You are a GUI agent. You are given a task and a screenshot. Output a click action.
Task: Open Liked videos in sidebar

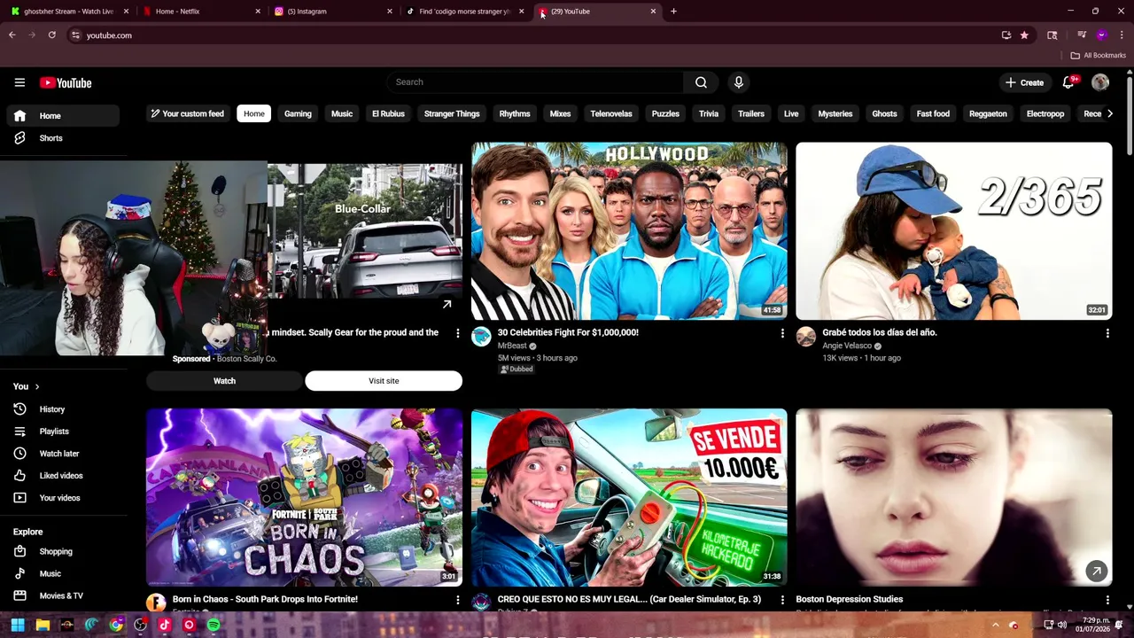[62, 476]
